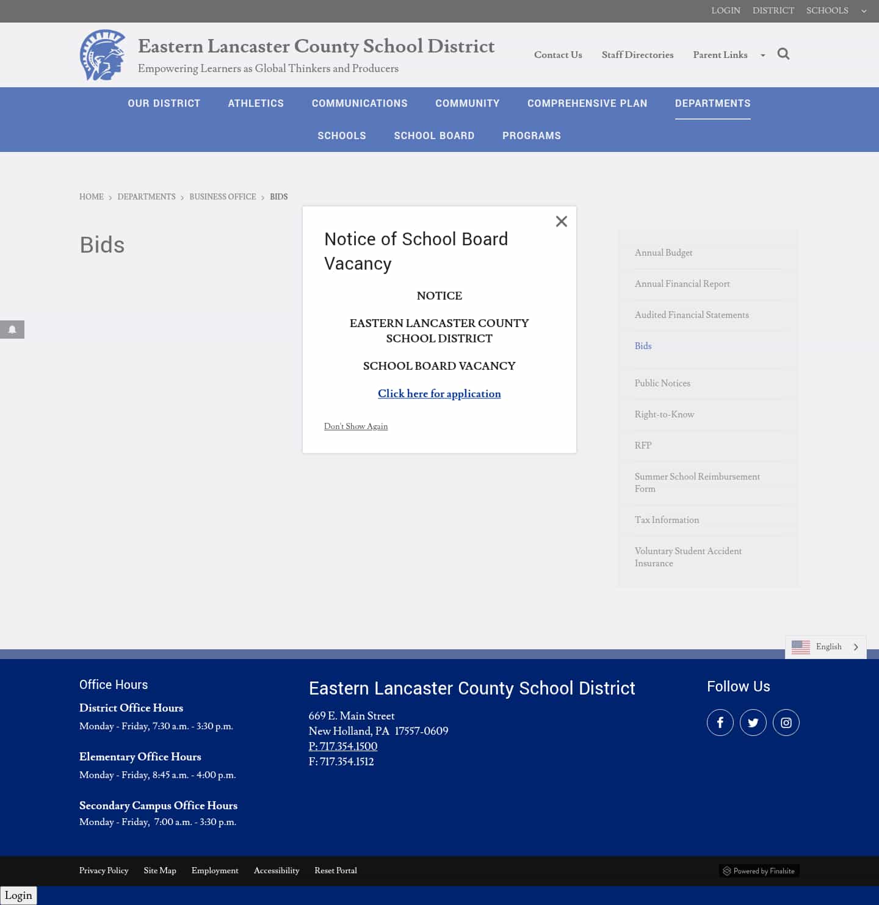Open the SCHOOL BOARD menu

(434, 135)
